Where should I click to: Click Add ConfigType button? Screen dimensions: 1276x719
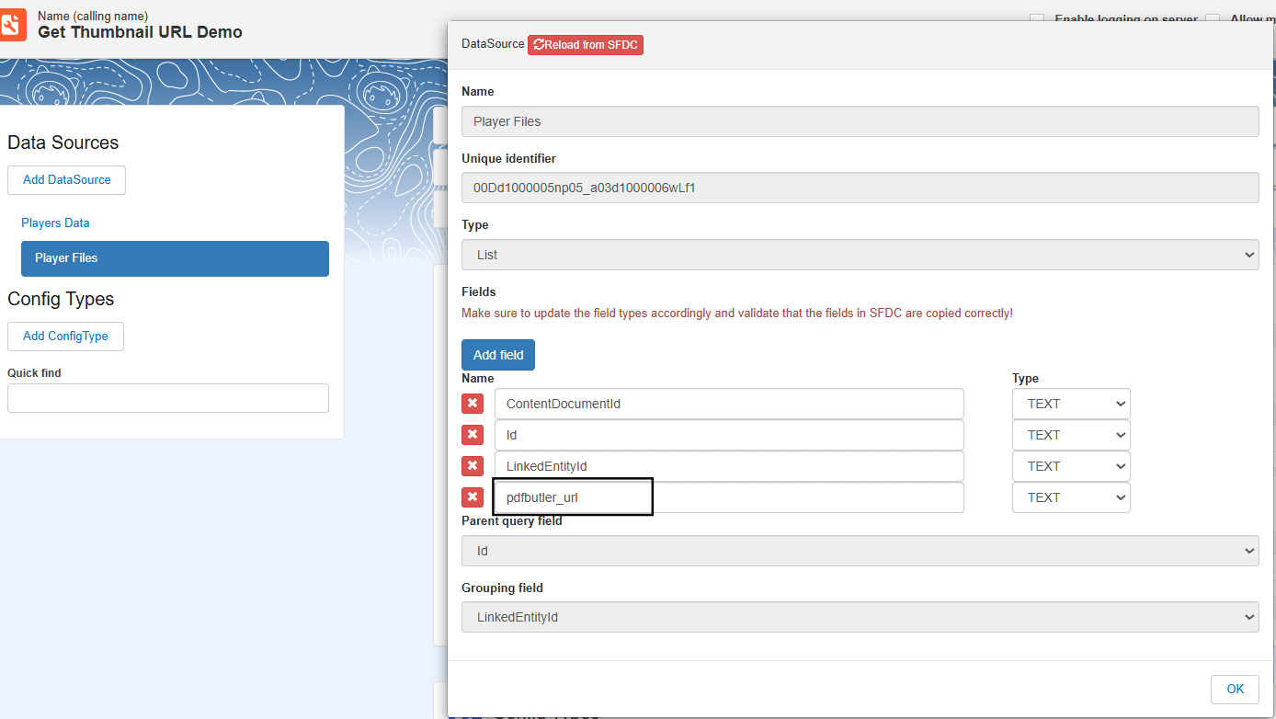point(65,337)
